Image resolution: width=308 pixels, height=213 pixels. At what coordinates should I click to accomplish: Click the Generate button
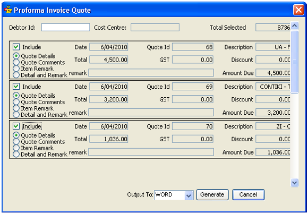(x=212, y=195)
